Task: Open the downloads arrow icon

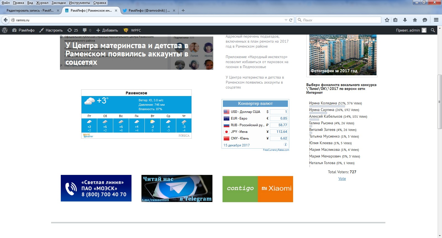Action: pos(405,20)
